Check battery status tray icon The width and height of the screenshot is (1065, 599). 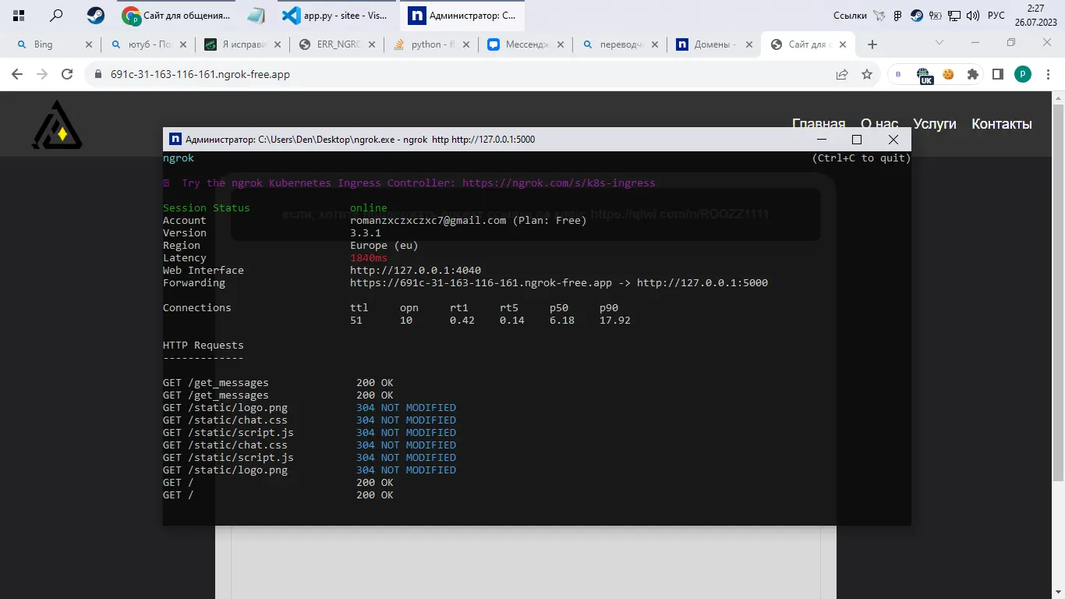936,15
